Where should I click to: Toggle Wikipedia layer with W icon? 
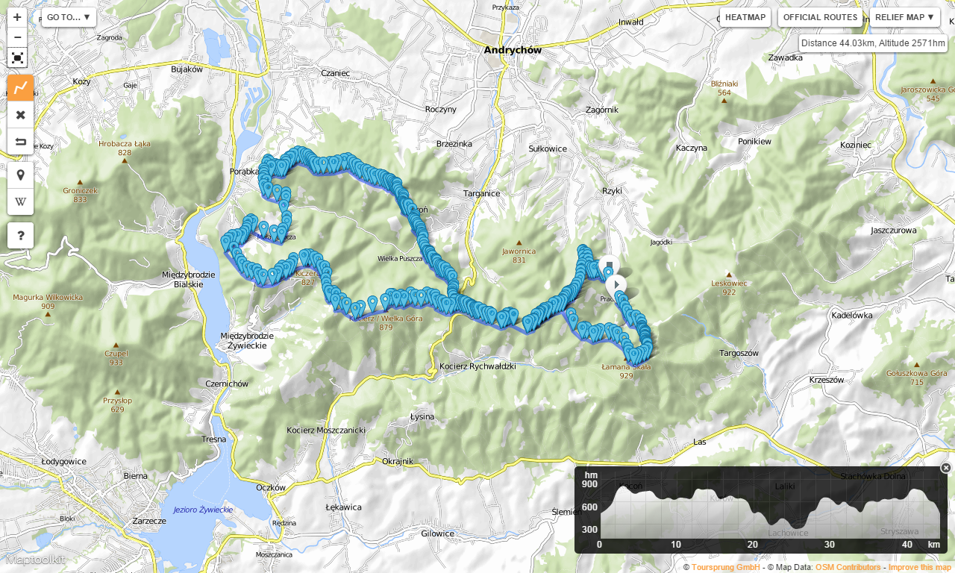click(21, 201)
